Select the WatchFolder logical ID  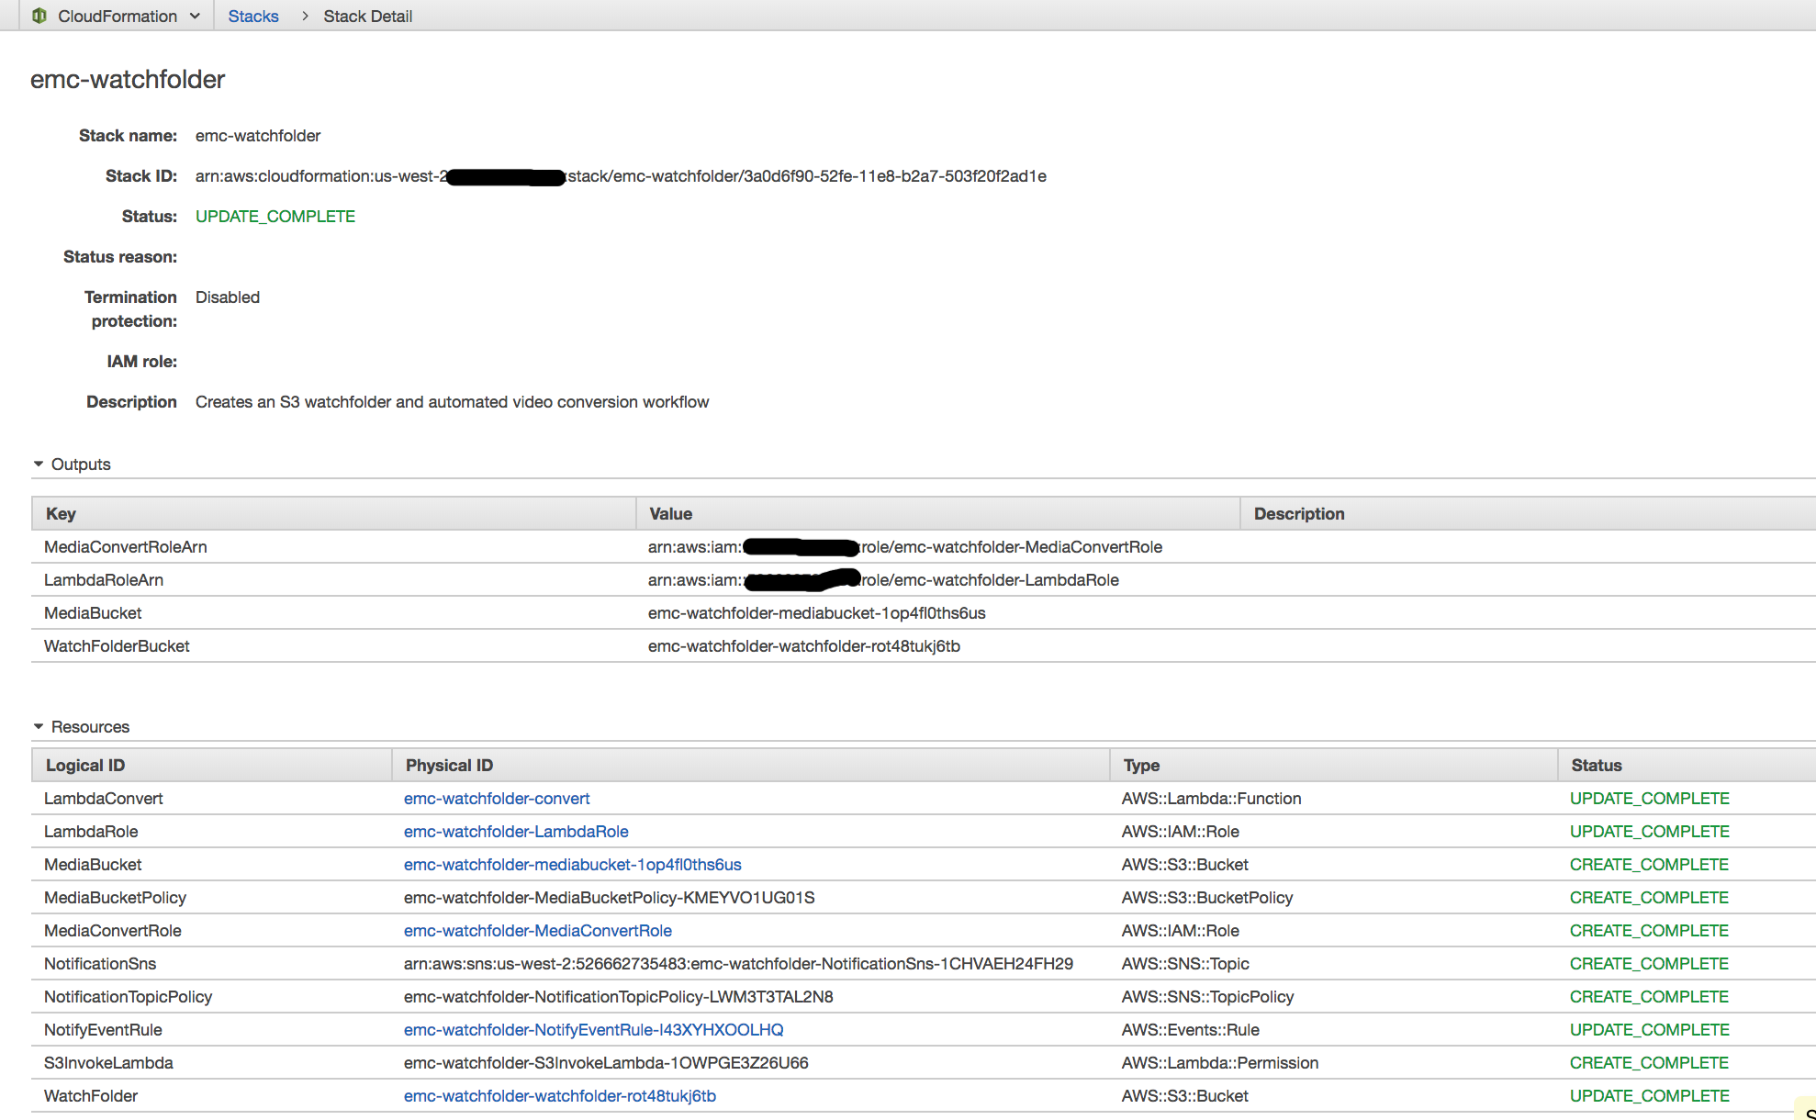[91, 1096]
